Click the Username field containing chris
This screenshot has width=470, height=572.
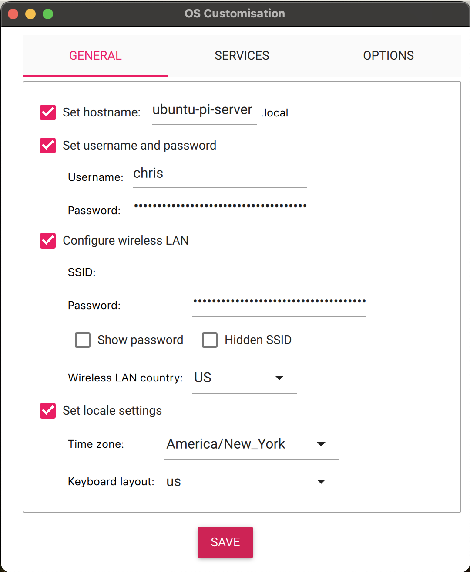pyautogui.click(x=220, y=174)
